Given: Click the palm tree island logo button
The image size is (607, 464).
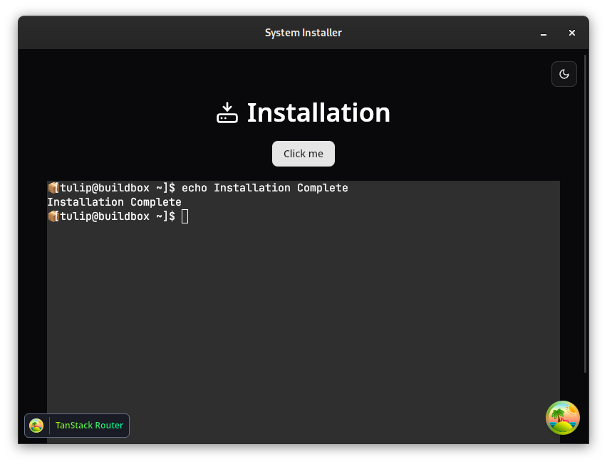Looking at the screenshot, I should coord(563,418).
